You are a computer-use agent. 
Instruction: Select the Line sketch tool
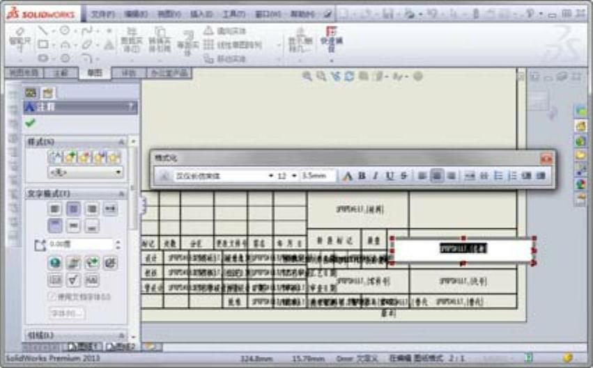[43, 31]
